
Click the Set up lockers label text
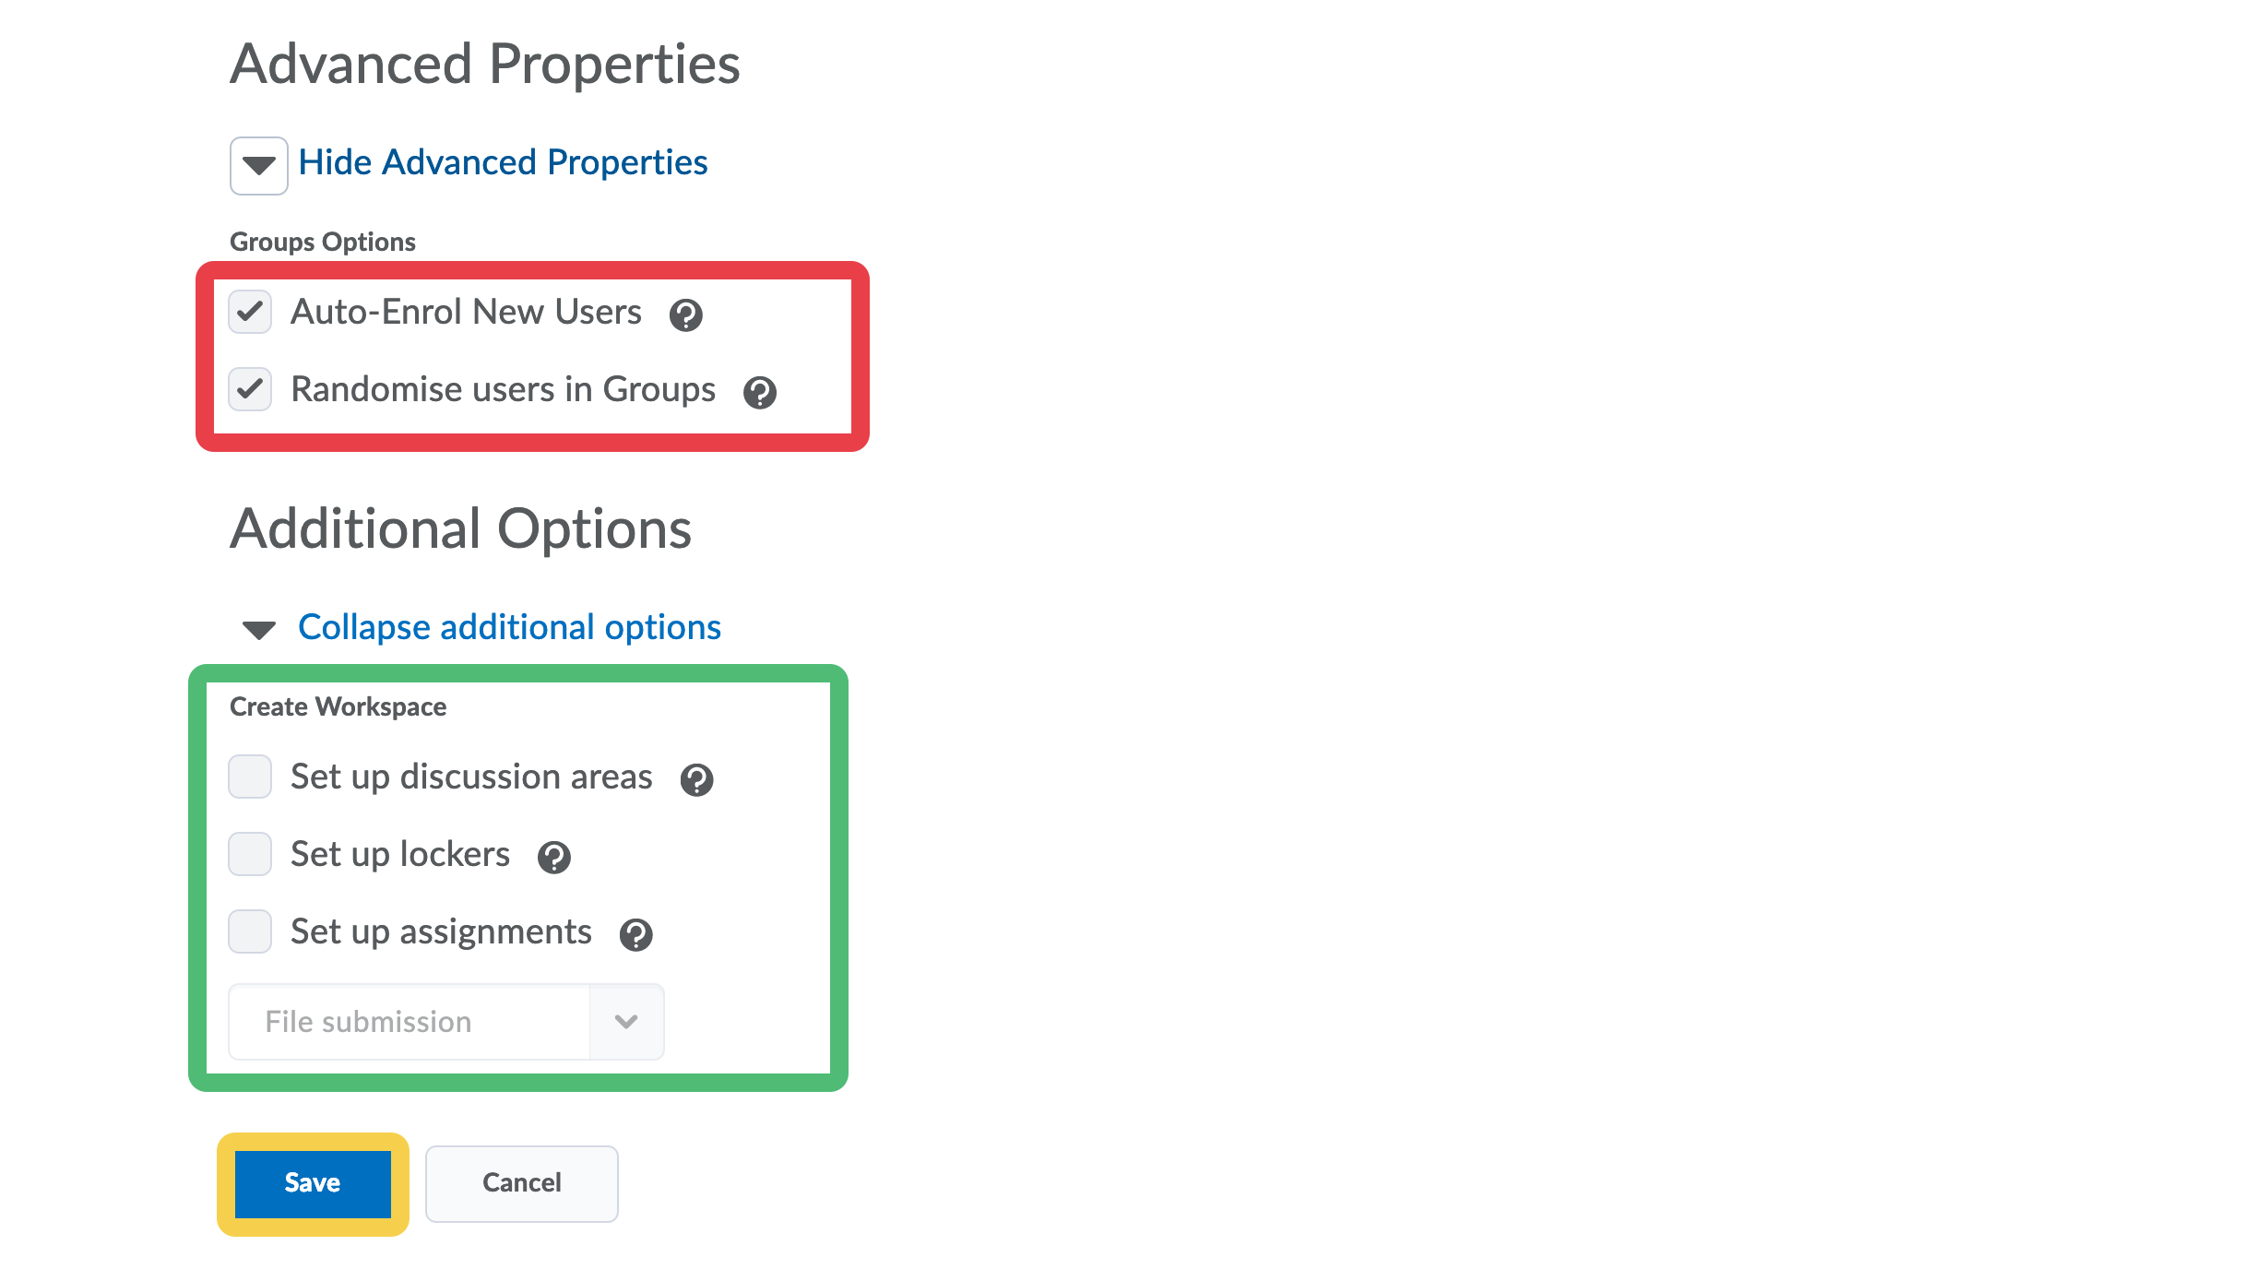point(399,854)
